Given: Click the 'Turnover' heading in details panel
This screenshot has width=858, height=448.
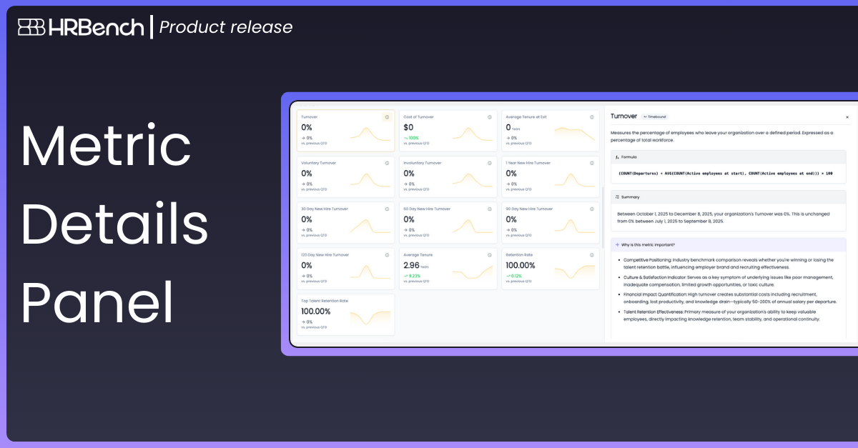Looking at the screenshot, I should pos(624,116).
